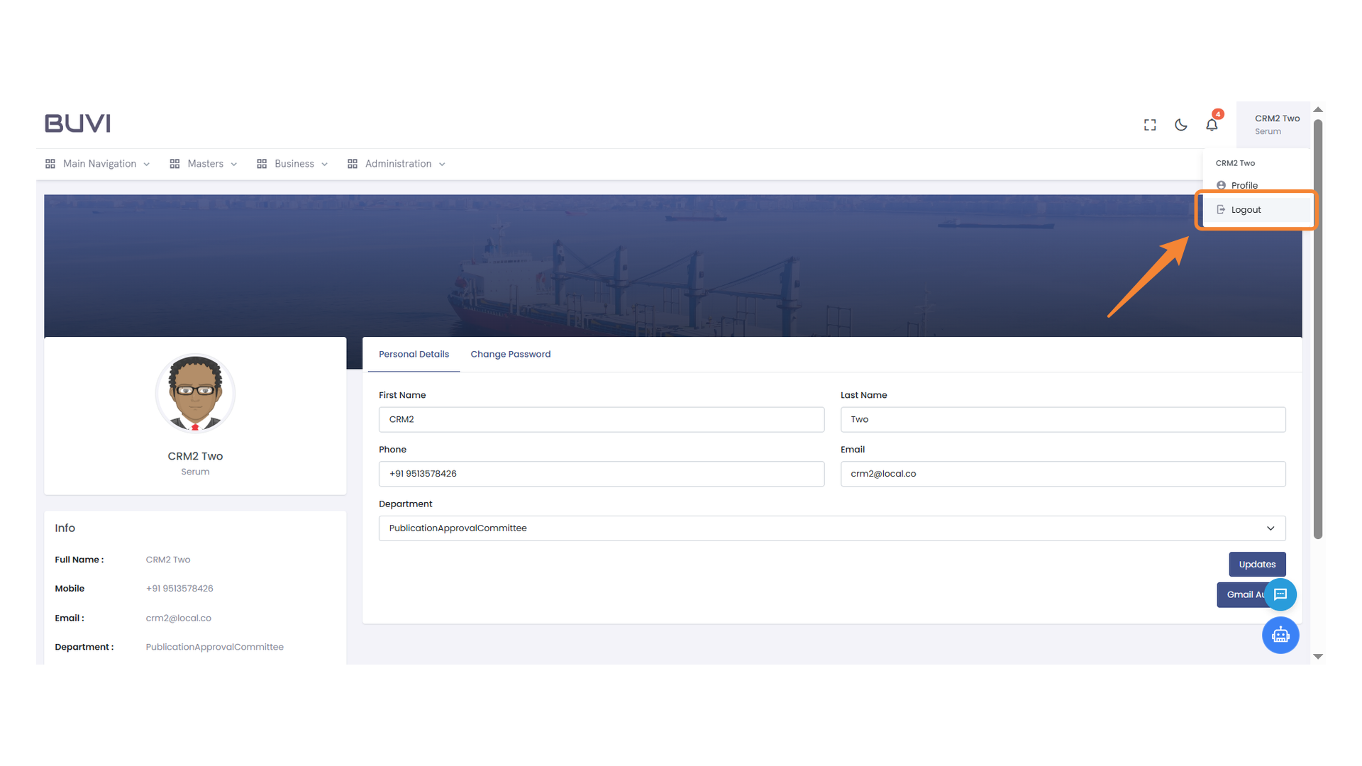Click the BUVI logo
This screenshot has height=766, width=1362.
click(77, 123)
